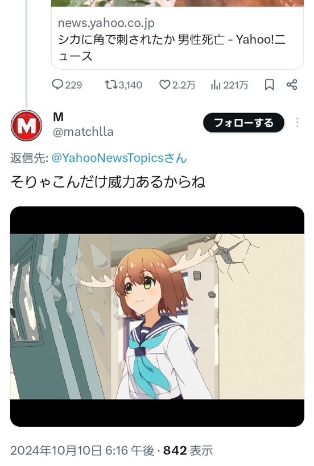Screen dimensions: 314x466
Task: Tap the @matchlla handle
Action: click(83, 132)
